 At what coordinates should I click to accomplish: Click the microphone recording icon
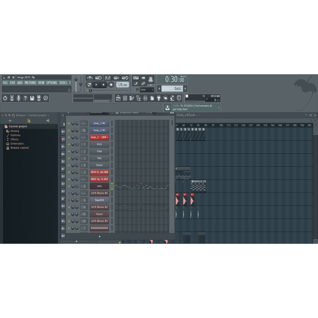[x=18, y=98]
